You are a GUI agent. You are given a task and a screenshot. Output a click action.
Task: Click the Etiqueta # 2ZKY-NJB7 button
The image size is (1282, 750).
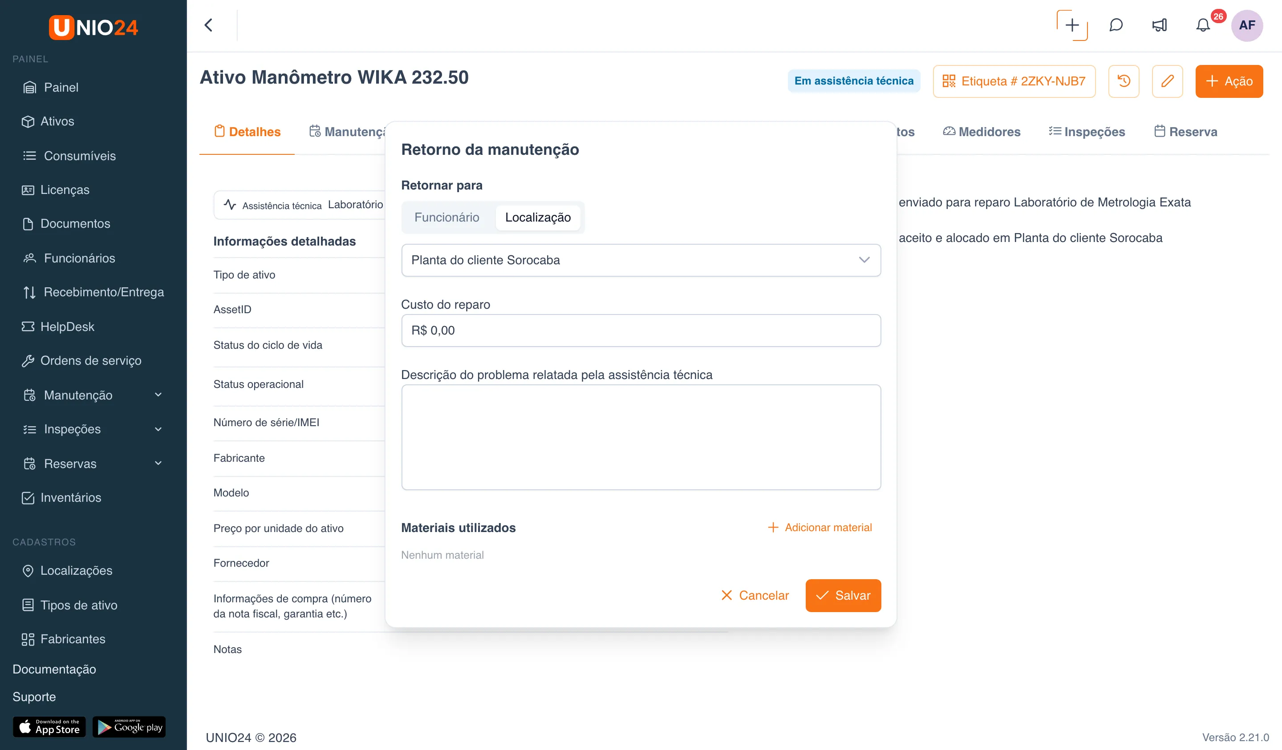[x=1014, y=81]
